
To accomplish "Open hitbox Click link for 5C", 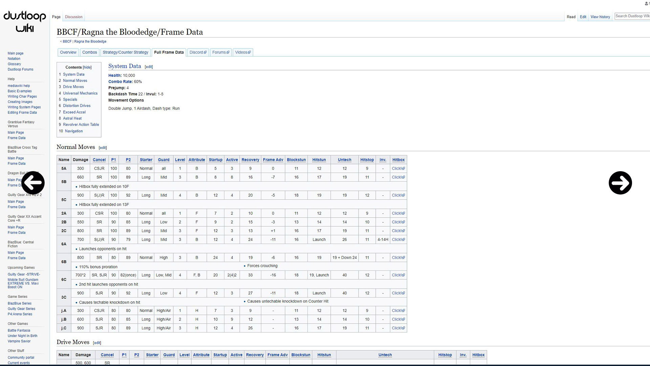I will pos(398,195).
